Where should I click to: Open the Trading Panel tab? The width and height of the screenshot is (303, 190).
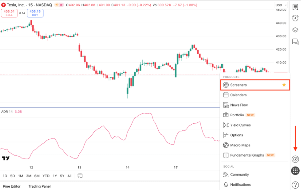(40, 186)
